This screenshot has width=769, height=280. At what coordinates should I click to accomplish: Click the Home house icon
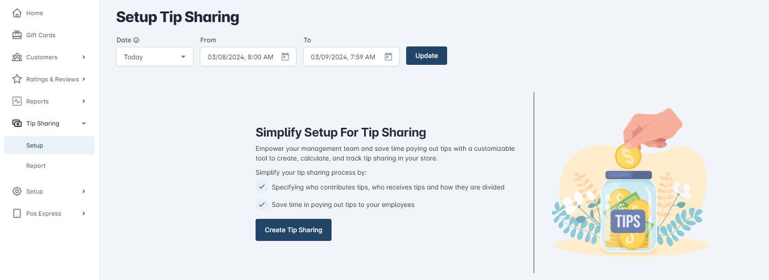click(x=17, y=13)
